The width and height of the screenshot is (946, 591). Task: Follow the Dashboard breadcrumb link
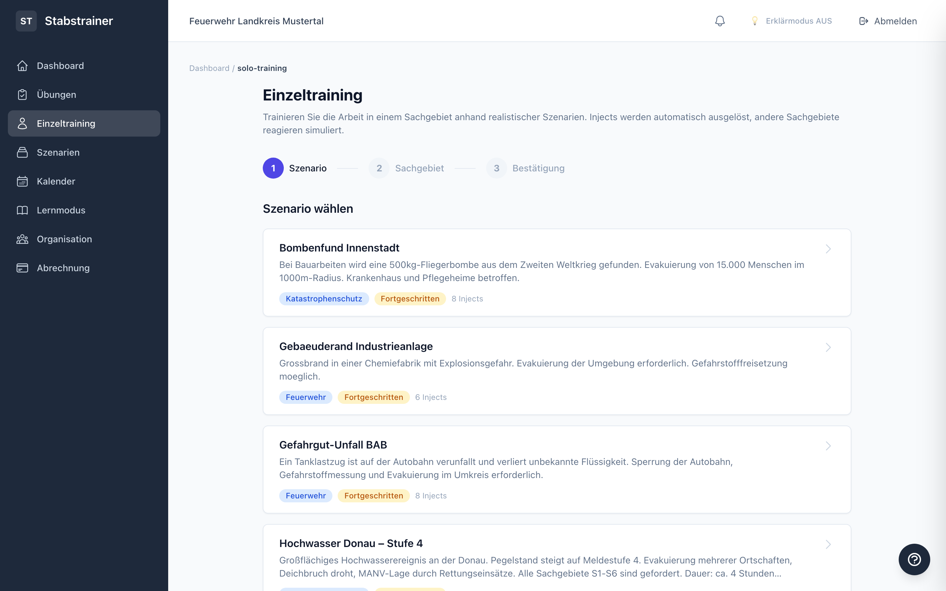[x=209, y=68]
